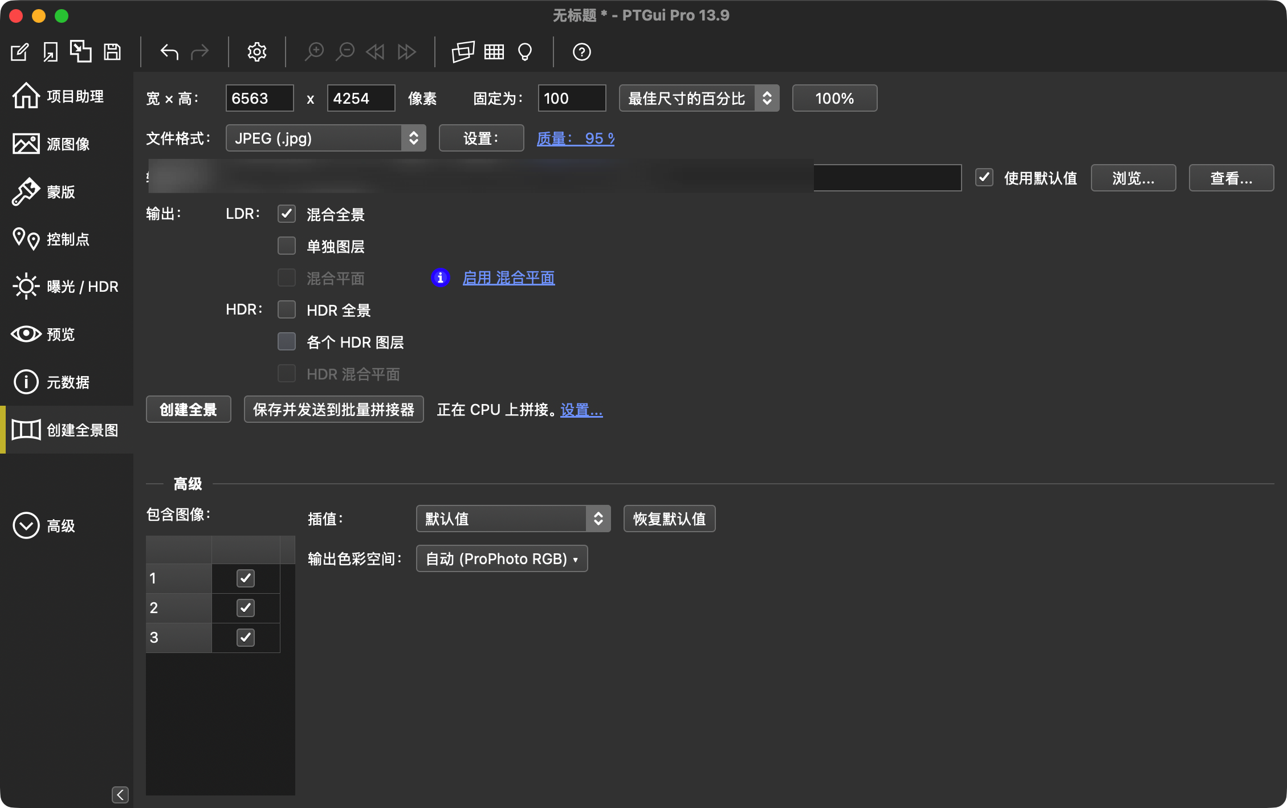Open help with the question mark icon
Screen dimensions: 1287x808
[581, 52]
